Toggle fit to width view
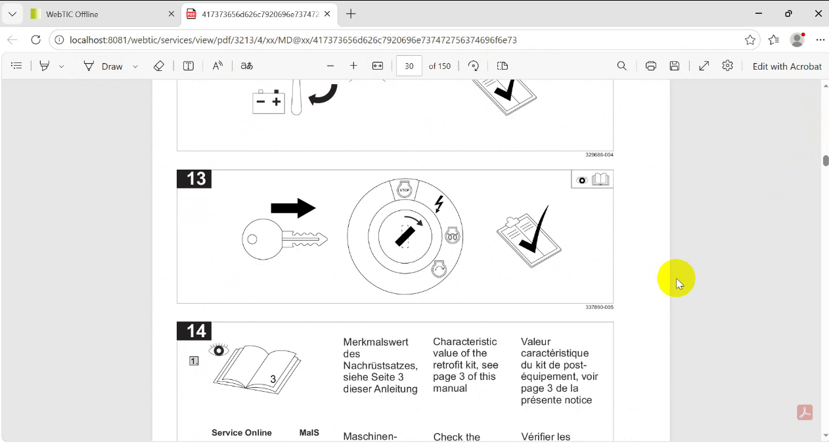829x443 pixels. [378, 66]
